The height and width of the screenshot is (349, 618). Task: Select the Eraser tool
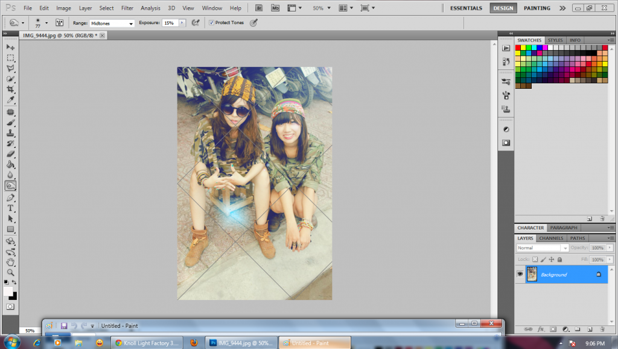pyautogui.click(x=10, y=154)
